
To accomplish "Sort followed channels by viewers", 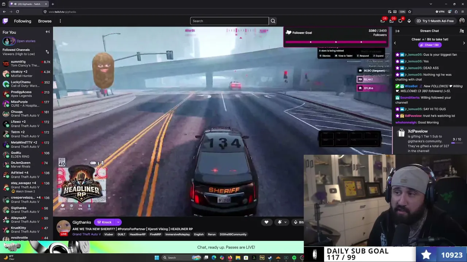I will [x=47, y=52].
